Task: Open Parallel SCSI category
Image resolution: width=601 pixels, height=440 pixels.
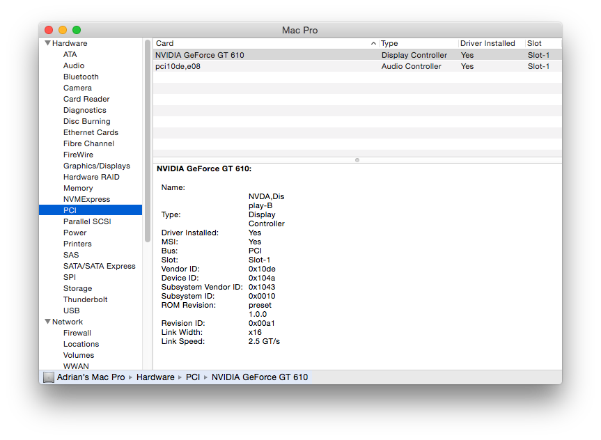Action: [87, 221]
